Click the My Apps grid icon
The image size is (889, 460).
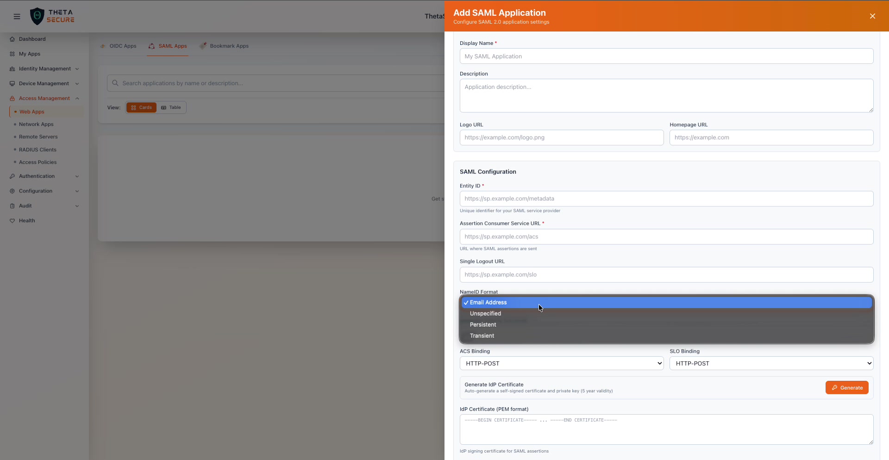(13, 54)
